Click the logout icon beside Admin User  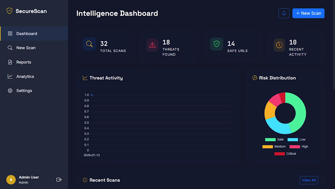click(x=59, y=180)
